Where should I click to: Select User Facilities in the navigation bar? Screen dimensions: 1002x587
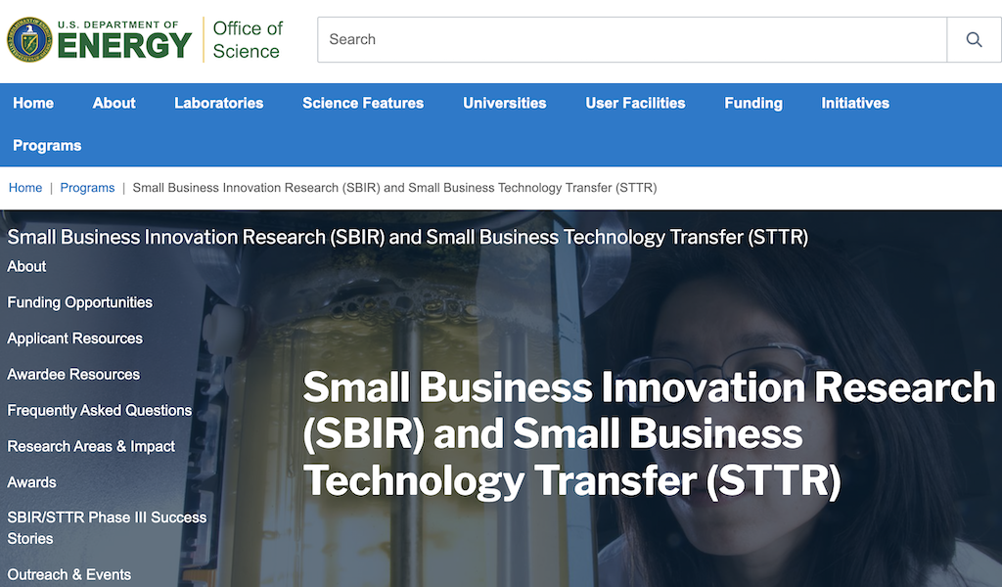[635, 103]
